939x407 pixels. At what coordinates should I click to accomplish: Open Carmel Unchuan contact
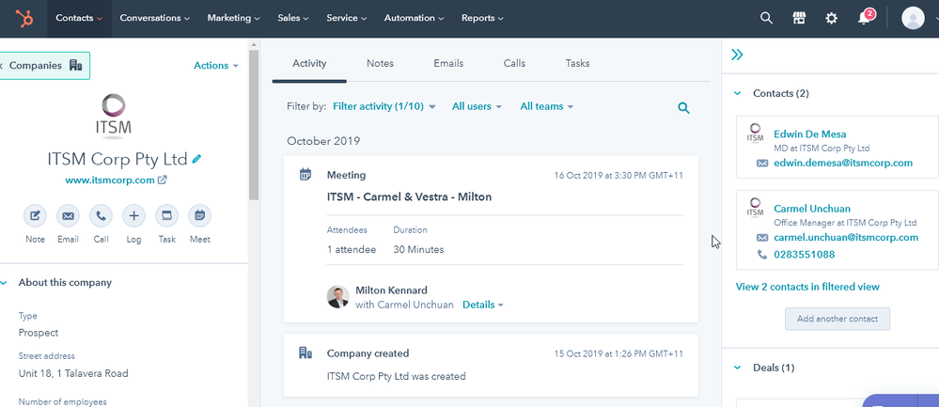[811, 209]
